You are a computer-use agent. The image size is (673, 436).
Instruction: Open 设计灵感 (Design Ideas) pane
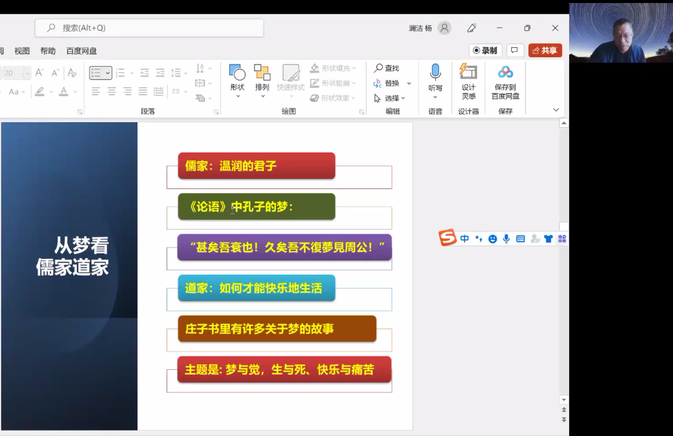click(x=468, y=73)
